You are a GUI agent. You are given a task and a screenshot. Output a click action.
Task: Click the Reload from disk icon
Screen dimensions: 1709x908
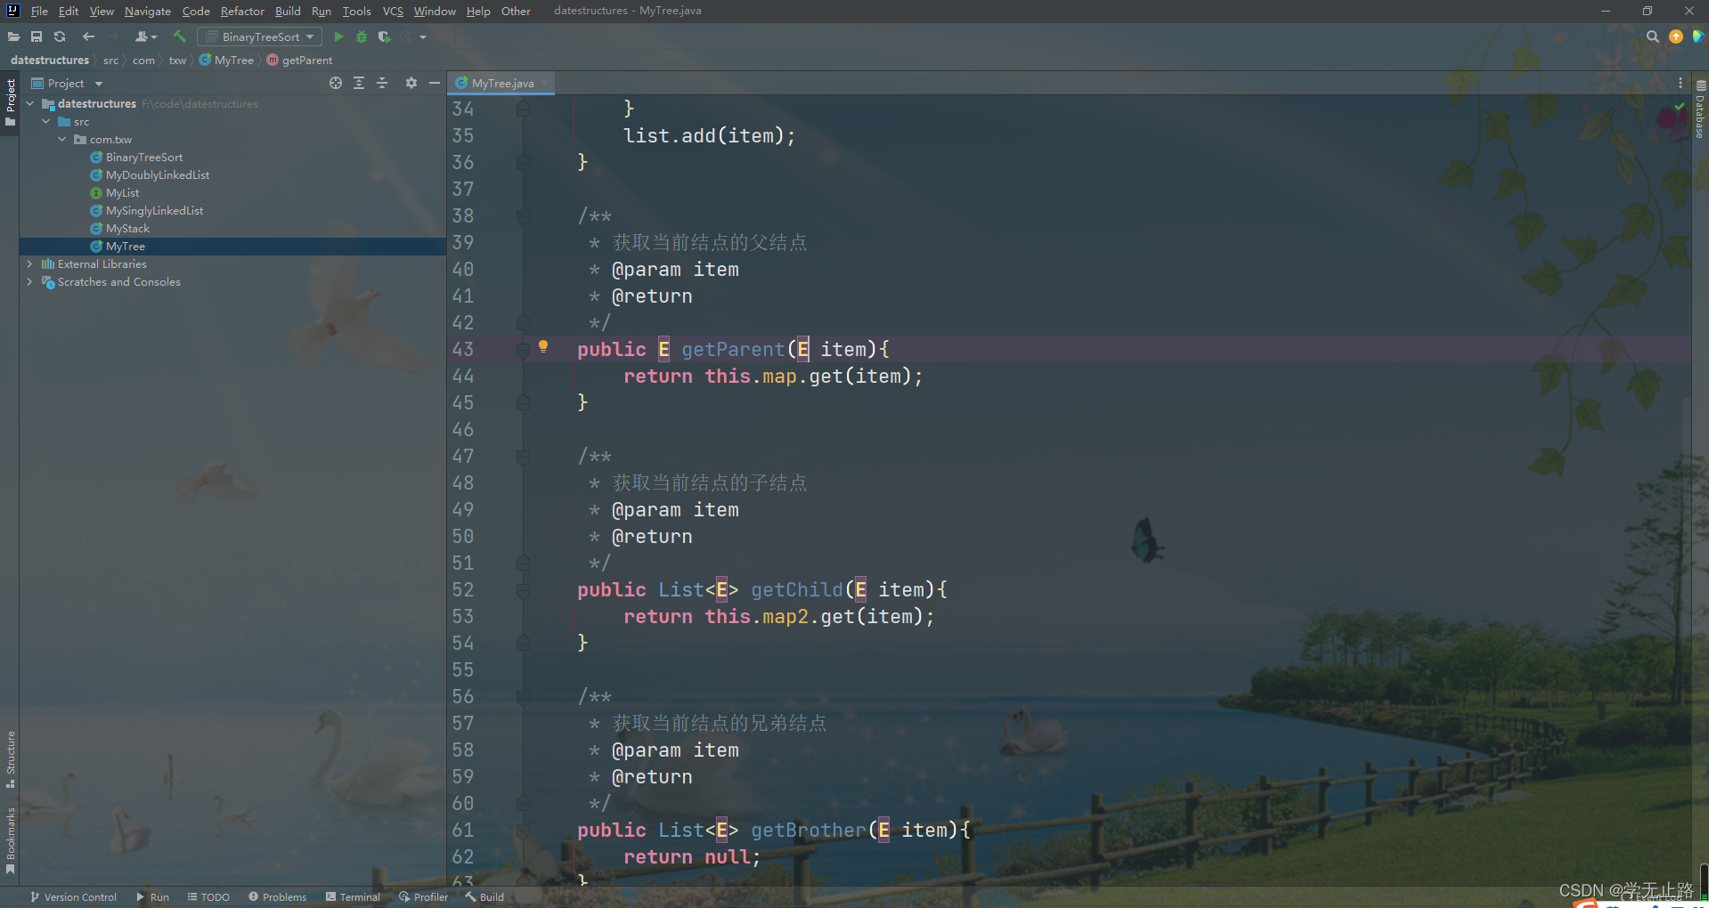[60, 36]
